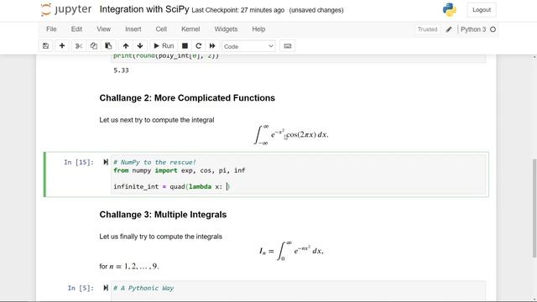The width and height of the screenshot is (537, 302).
Task: Click the Logout button
Action: (482, 10)
